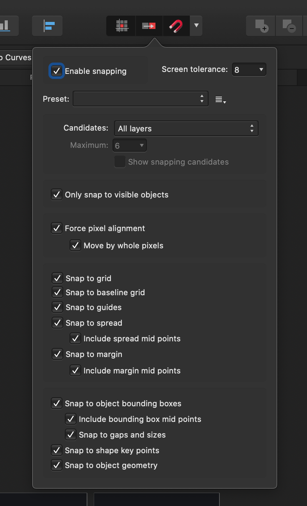Viewport: 307px width, 506px height.
Task: Click the force pixel alignment toolbar icon
Action: pyautogui.click(x=149, y=26)
